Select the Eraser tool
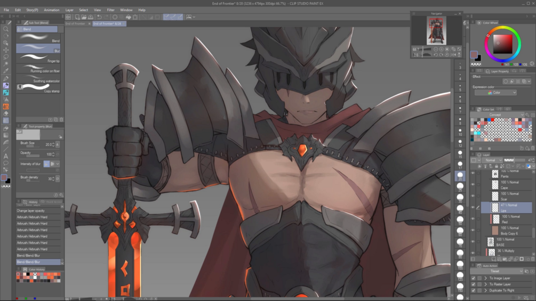This screenshot has height=301, width=536. 6,113
